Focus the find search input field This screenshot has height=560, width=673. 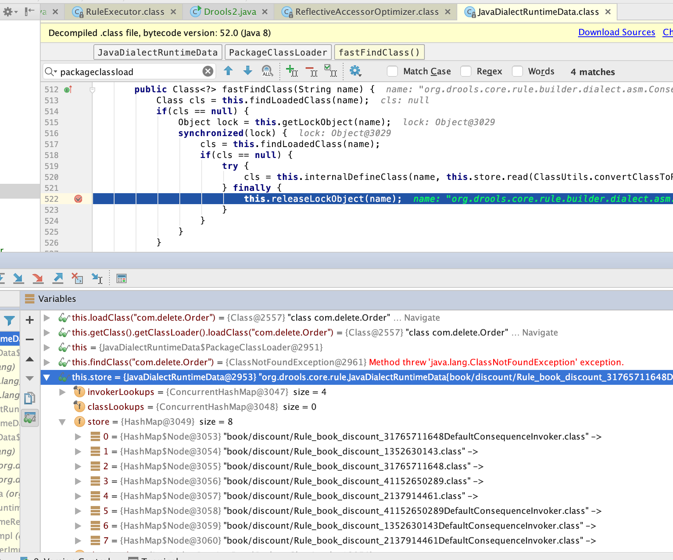[129, 72]
